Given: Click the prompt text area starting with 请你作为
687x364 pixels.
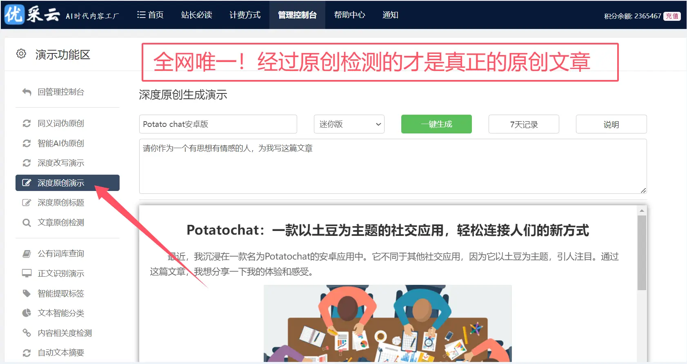Looking at the screenshot, I should (x=393, y=166).
